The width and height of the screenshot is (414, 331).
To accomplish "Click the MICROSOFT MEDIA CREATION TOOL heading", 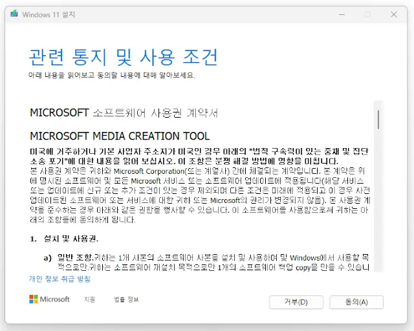I will click(120, 136).
